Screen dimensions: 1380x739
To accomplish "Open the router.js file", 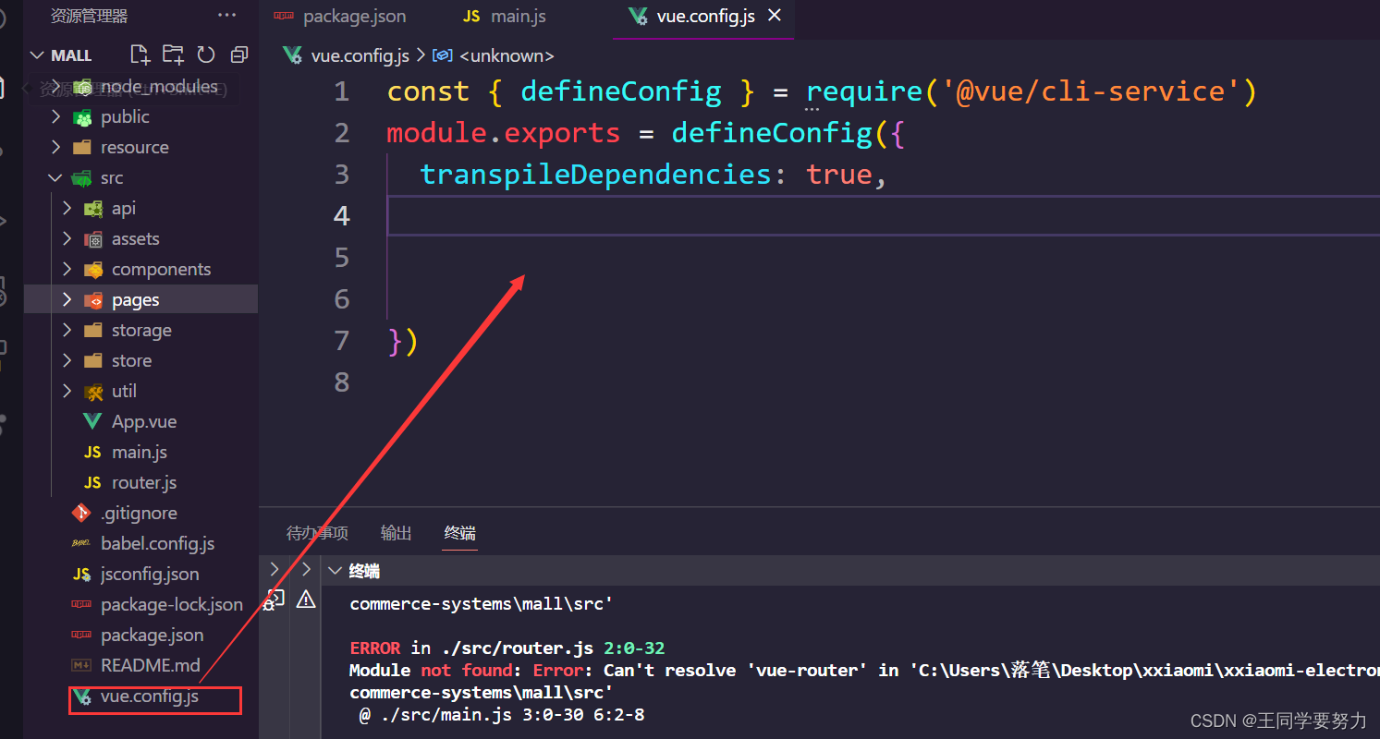I will (x=143, y=482).
